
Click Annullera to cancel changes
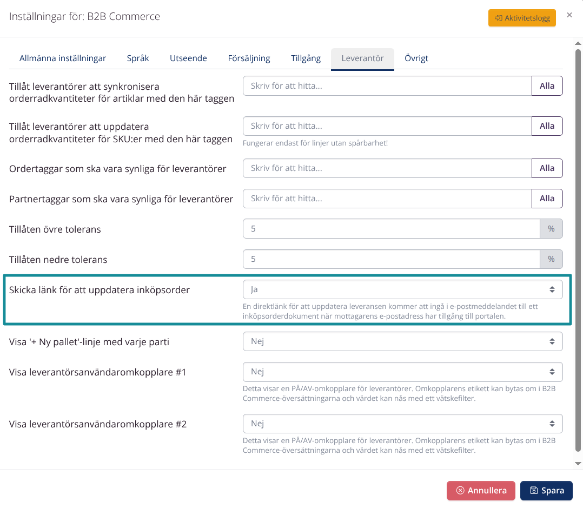click(x=481, y=491)
